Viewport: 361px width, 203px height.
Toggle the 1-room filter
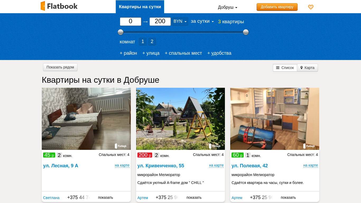click(x=142, y=41)
